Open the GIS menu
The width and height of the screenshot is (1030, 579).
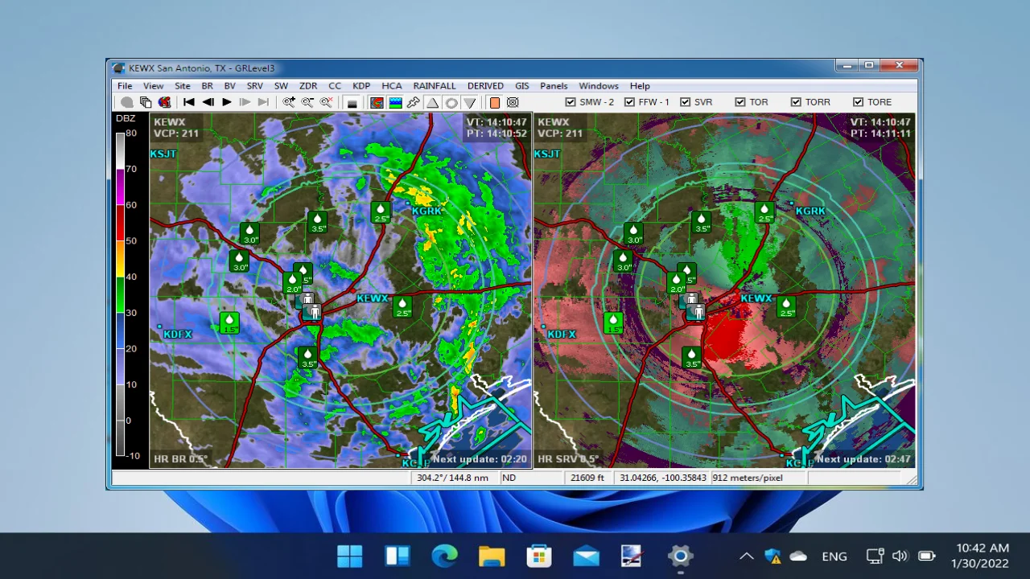[x=522, y=85]
